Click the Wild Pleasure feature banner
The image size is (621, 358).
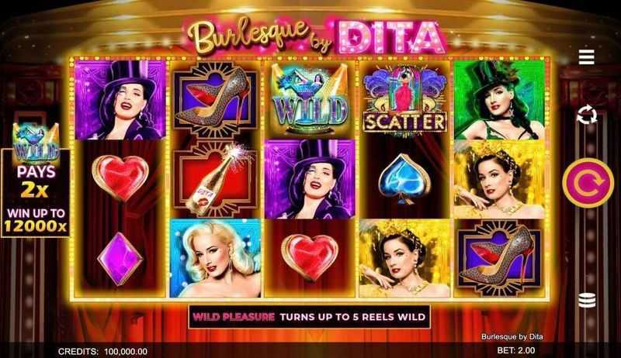click(x=309, y=317)
